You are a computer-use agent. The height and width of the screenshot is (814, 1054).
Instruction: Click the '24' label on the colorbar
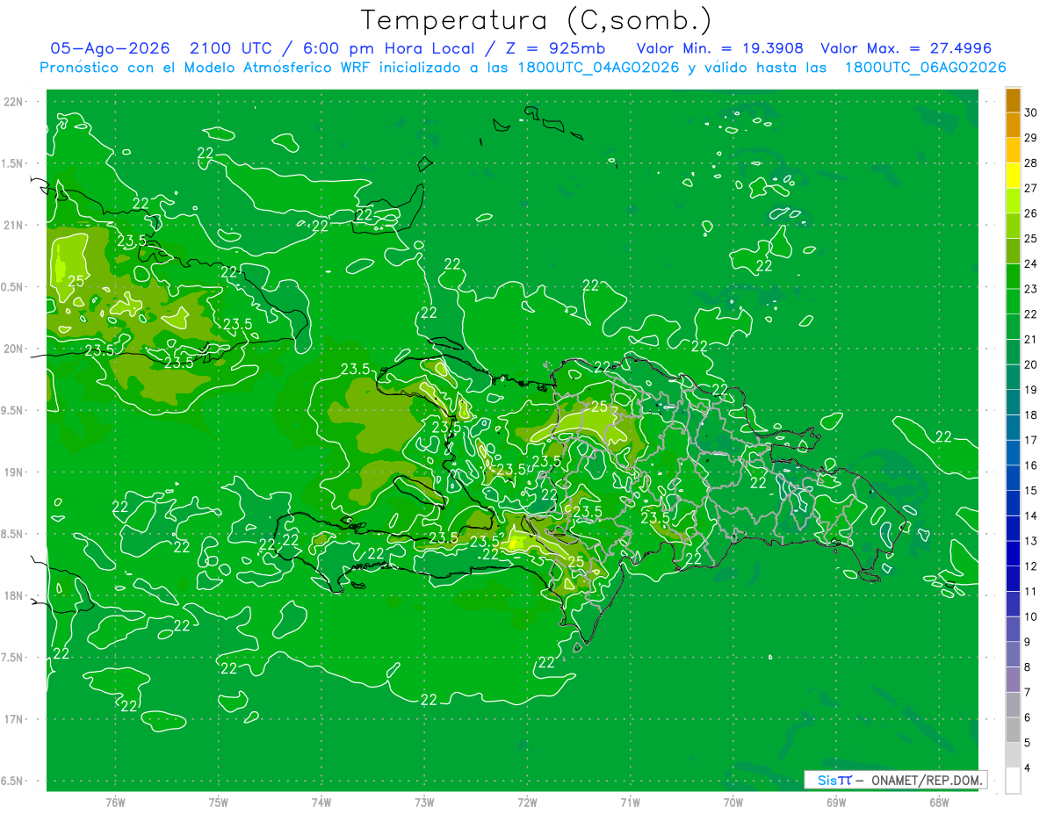[1031, 264]
